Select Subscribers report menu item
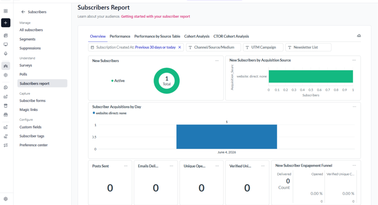This screenshot has width=378, height=205. pyautogui.click(x=42, y=83)
